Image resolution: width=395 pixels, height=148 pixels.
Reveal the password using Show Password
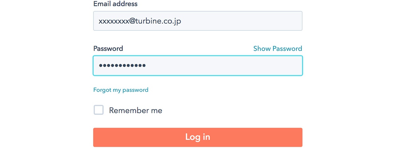pos(277,49)
